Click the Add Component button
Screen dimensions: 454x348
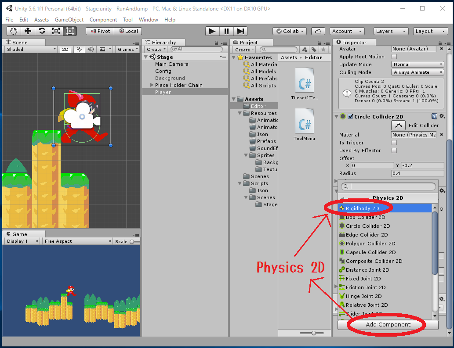click(388, 325)
